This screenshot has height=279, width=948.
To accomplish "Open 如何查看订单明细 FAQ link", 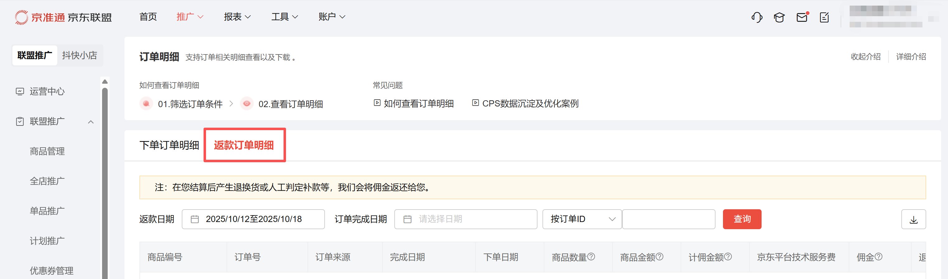I will pos(418,103).
